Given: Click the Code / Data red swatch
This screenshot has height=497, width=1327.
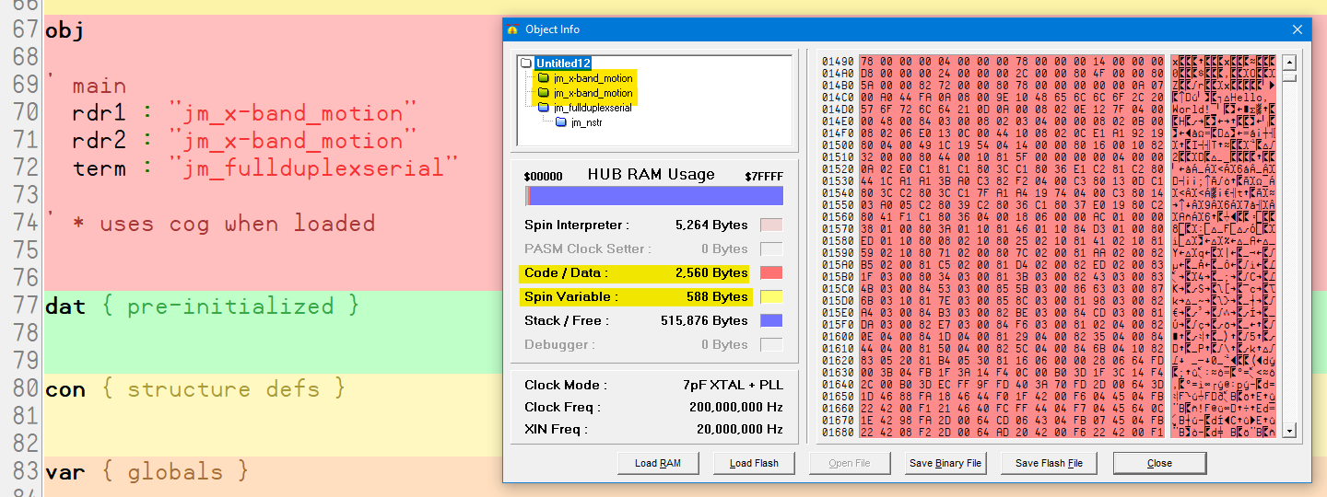Looking at the screenshot, I should [x=770, y=272].
